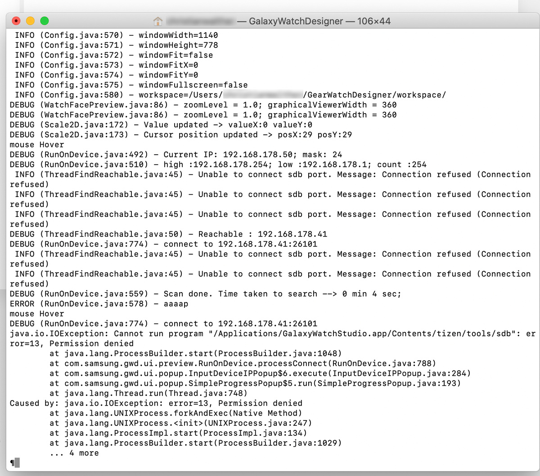Select the 'windowFullscreen=false' log line
540x476 pixels.
pos(131,85)
